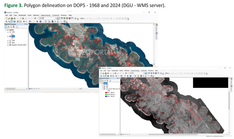Click the Identify tool in upper ArcMap toolbar
Viewport: 234px width, 139px height.
click(40, 21)
